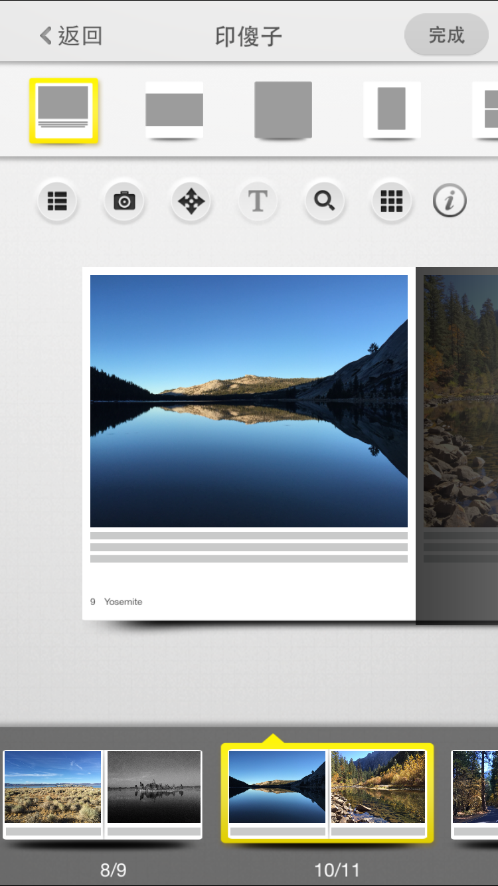Choose wide landscape photo layout
This screenshot has width=498, height=886.
(174, 110)
